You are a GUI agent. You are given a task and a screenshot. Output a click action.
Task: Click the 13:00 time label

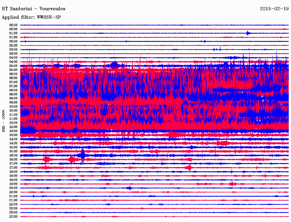click(x=13, y=131)
